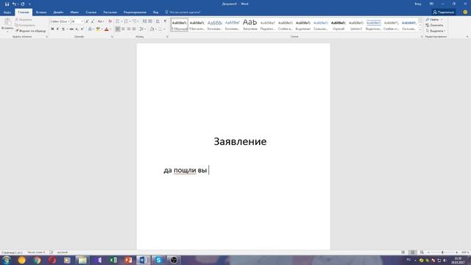Toggle strikethrough formatting
The height and width of the screenshot is (265, 471).
71,29
